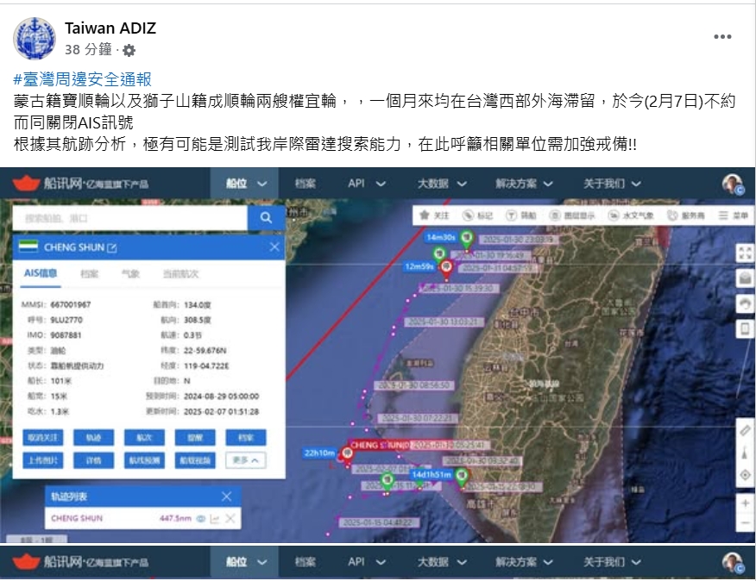Image resolution: width=756 pixels, height=581 pixels.
Task: Close the 轨迹列表 panel
Action: 226,497
